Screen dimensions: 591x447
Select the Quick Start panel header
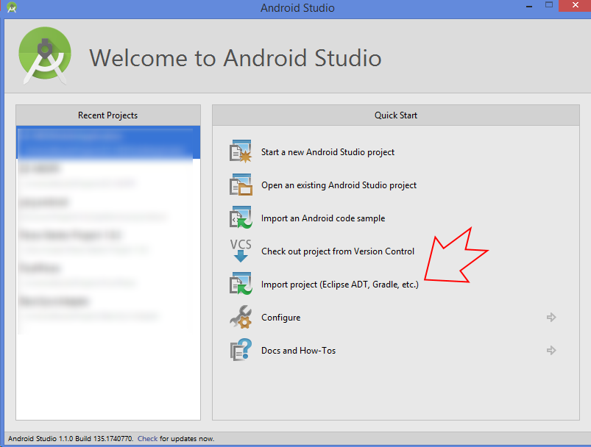[x=395, y=115]
